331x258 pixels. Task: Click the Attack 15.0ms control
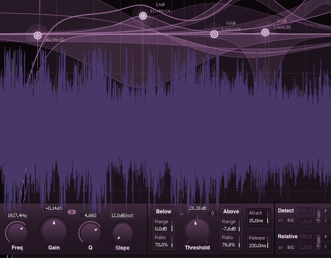tap(259, 217)
